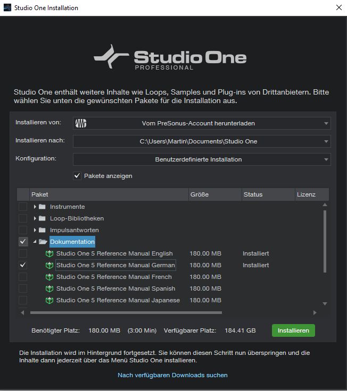Click the Lizenz column header
Viewport: 347px width, 391px height.
[x=312, y=194]
